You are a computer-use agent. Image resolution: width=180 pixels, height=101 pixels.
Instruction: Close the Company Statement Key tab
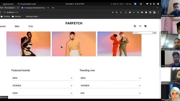point(48,8)
